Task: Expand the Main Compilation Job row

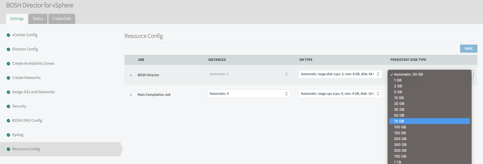Action: tap(131, 95)
